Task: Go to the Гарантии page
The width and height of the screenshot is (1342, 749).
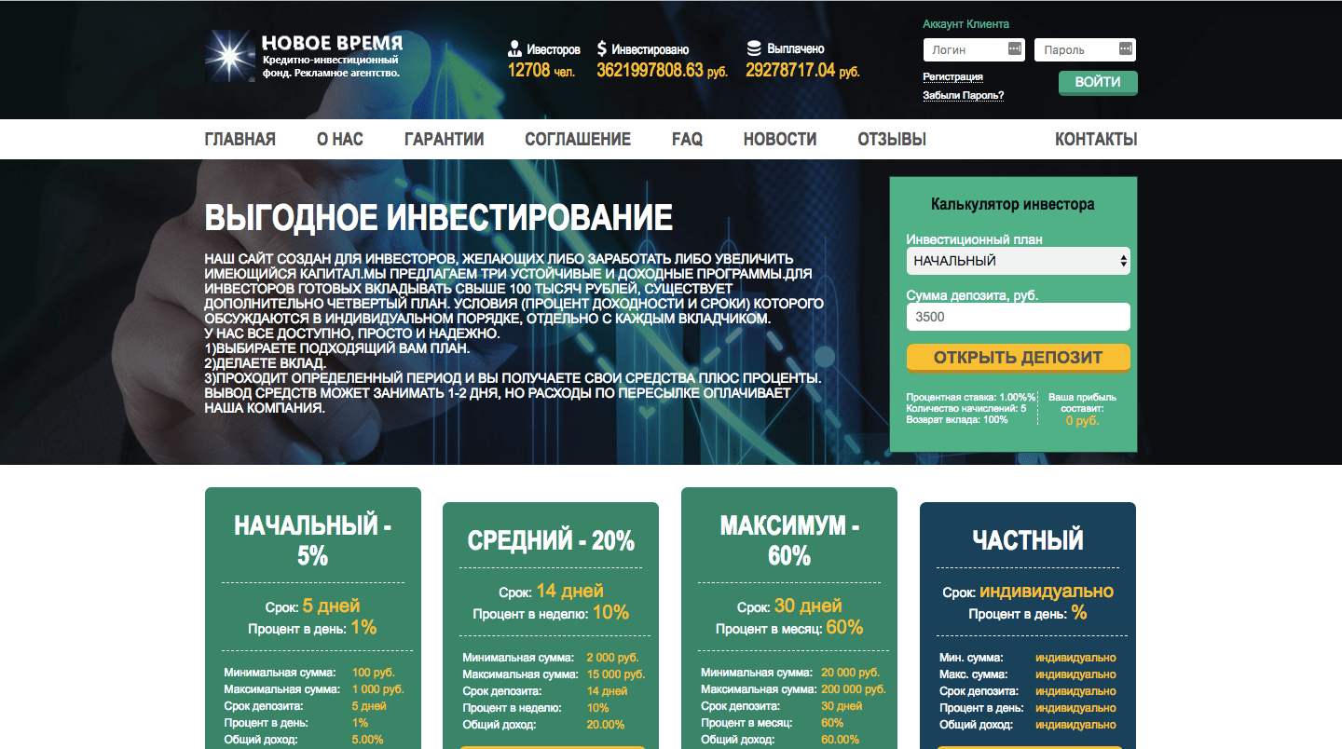Action: pos(444,140)
